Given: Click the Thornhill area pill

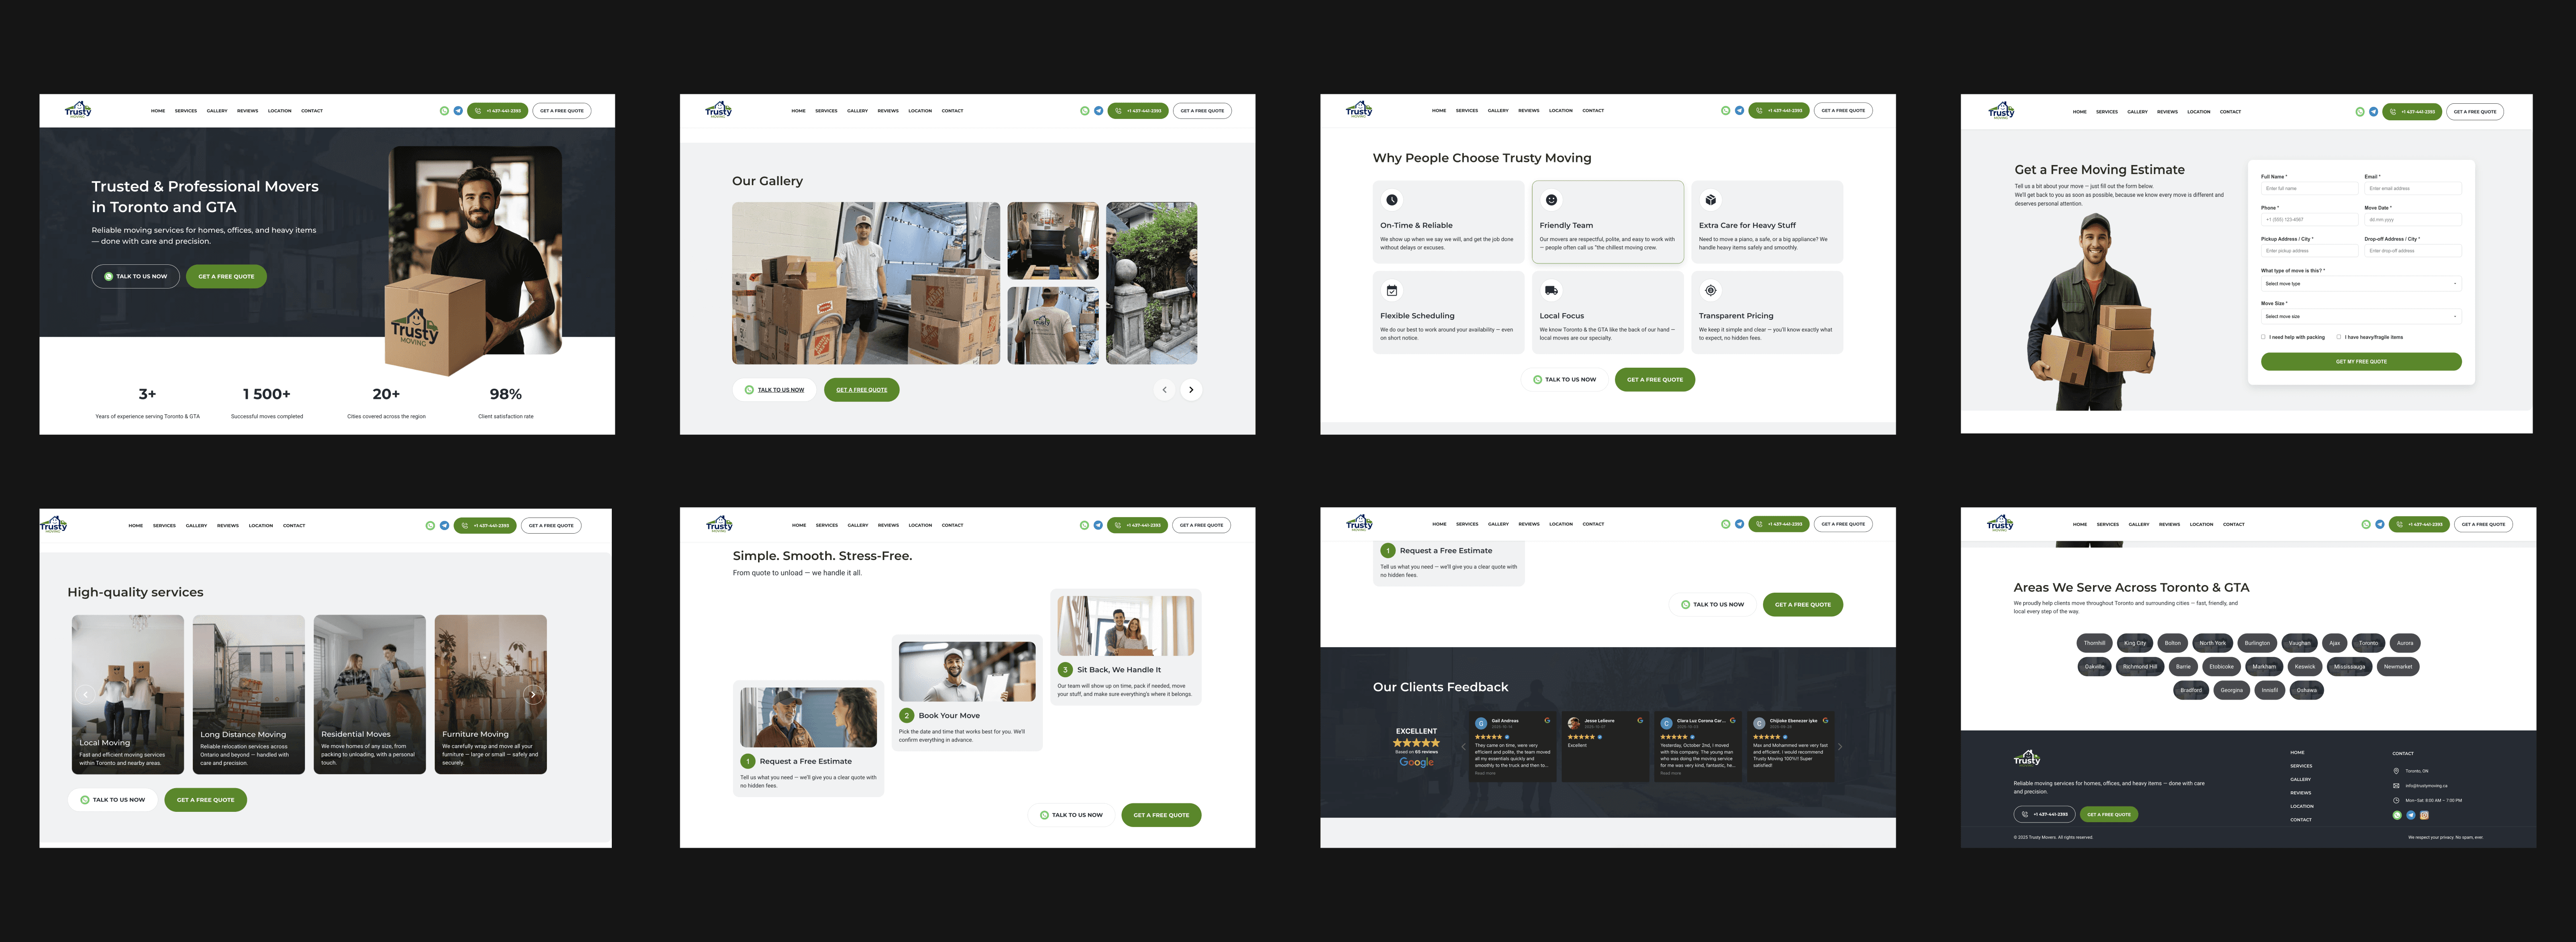Looking at the screenshot, I should [2094, 643].
